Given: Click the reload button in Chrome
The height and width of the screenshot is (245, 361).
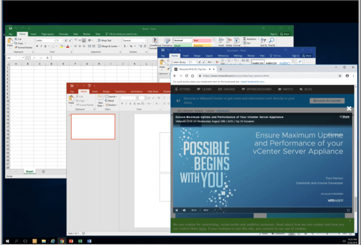Looking at the screenshot, I should (187, 76).
